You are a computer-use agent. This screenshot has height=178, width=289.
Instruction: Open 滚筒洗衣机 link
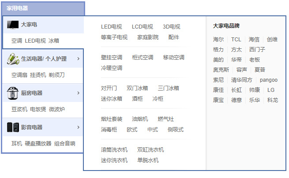tap(114, 150)
